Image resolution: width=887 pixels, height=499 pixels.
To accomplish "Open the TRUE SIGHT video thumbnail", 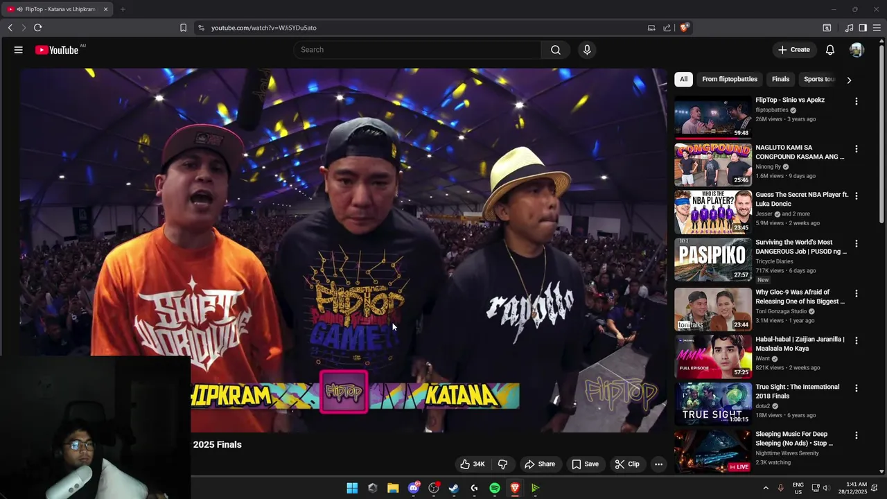I will [713, 403].
